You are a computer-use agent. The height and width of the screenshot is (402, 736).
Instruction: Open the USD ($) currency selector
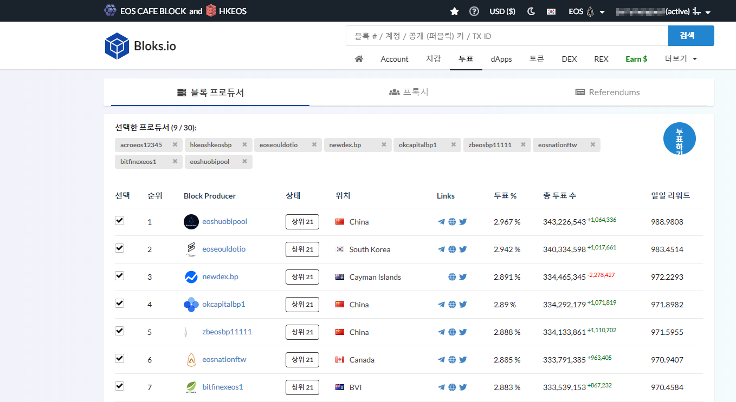coord(502,11)
